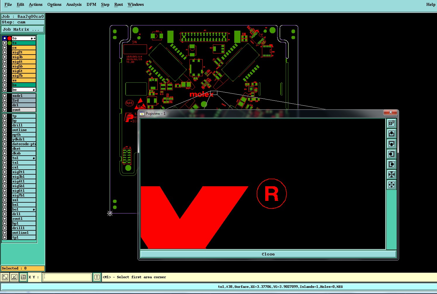Toggle the display box for layer sig2t
437x294 pixels.
[5, 52]
